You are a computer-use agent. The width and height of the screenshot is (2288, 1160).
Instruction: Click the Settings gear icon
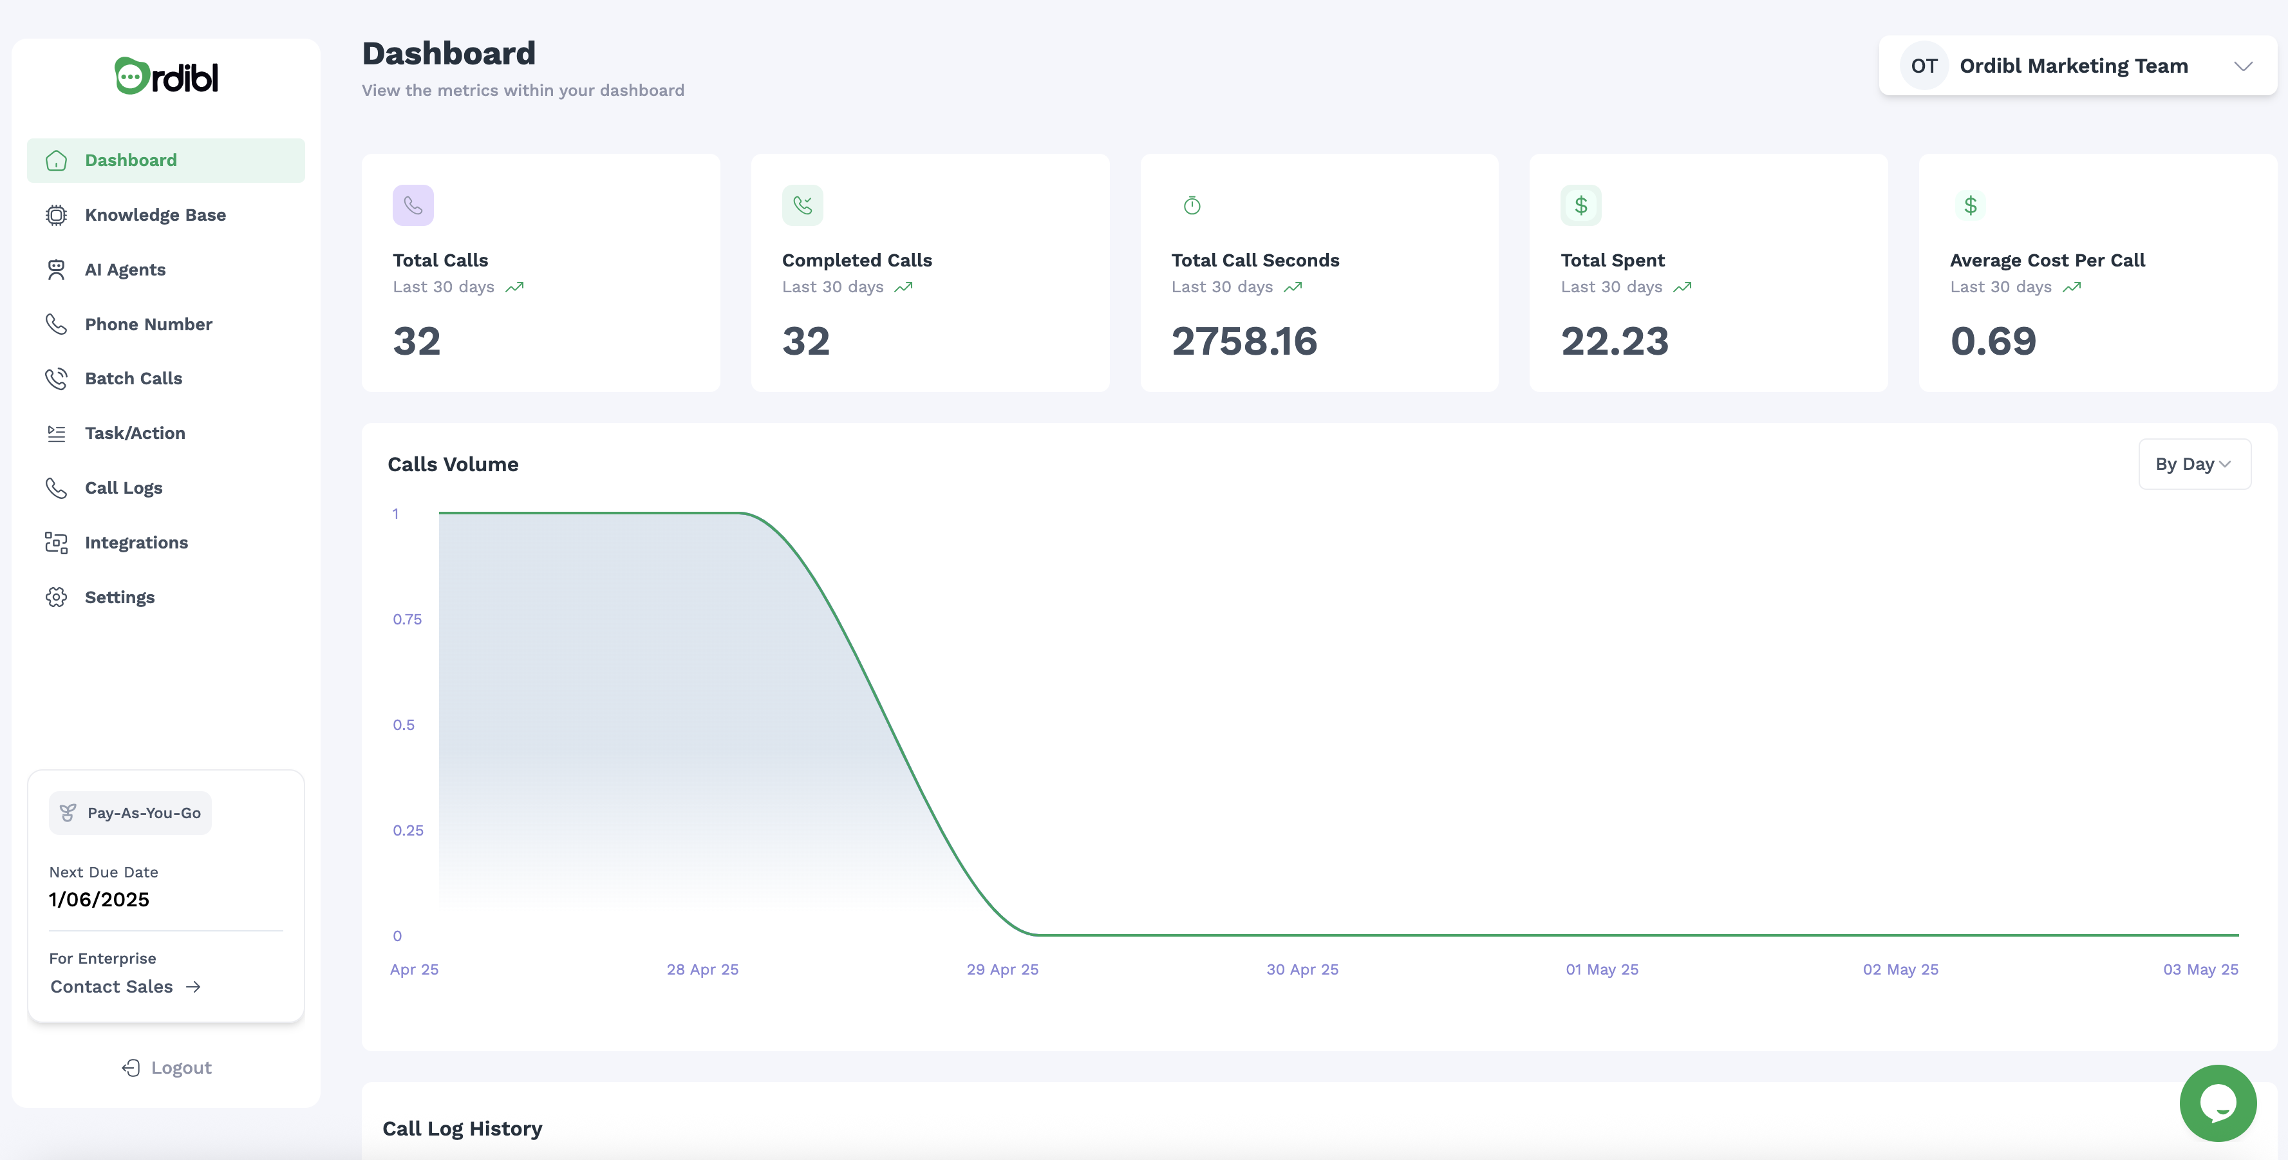click(56, 598)
